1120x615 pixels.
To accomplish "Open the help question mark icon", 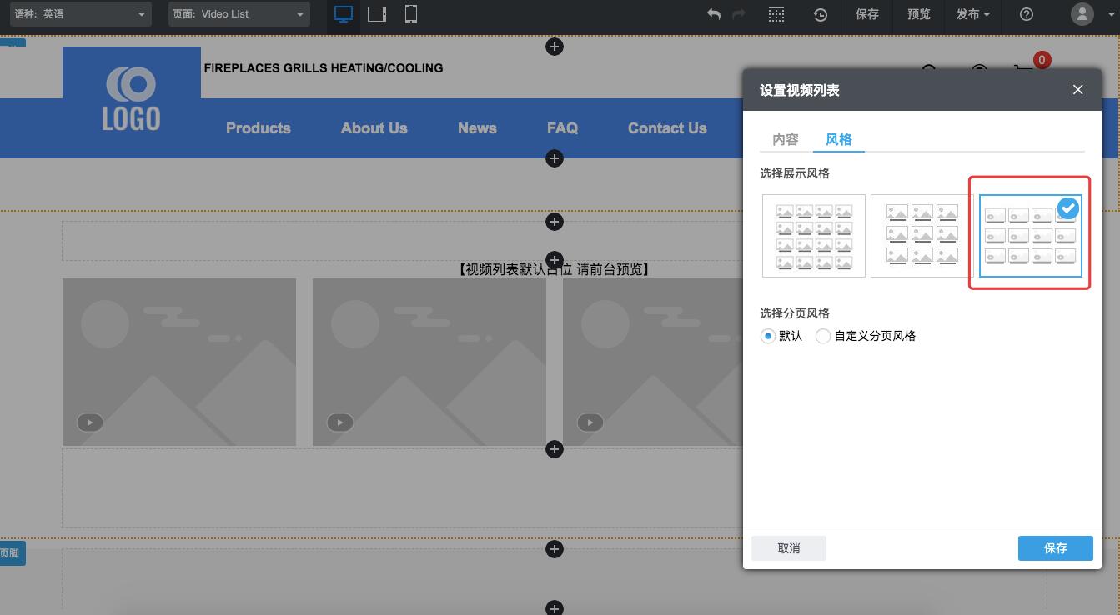I will [1025, 14].
